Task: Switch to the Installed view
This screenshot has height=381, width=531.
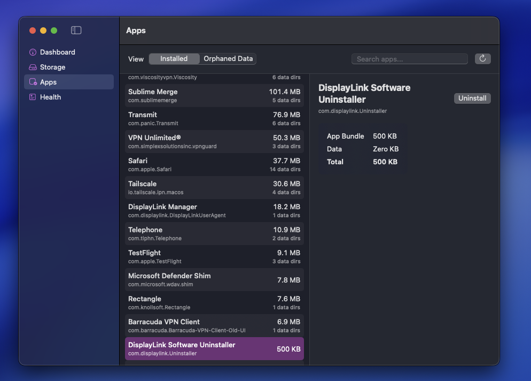Action: pyautogui.click(x=174, y=59)
